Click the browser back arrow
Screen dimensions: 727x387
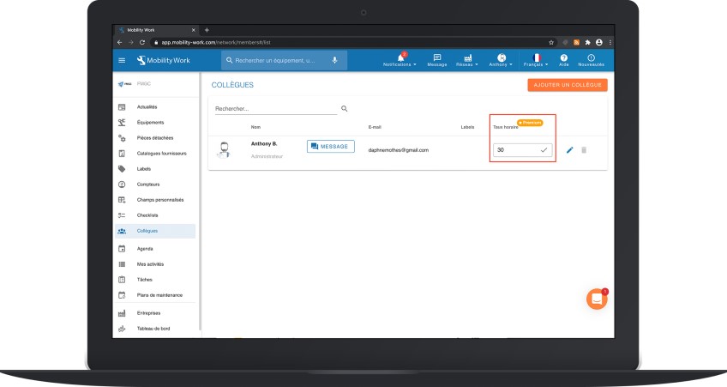pos(120,42)
